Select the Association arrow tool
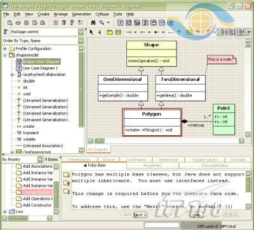 (129, 32)
